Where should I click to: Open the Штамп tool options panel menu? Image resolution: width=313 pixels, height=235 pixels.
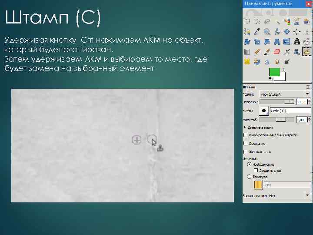[x=308, y=87]
